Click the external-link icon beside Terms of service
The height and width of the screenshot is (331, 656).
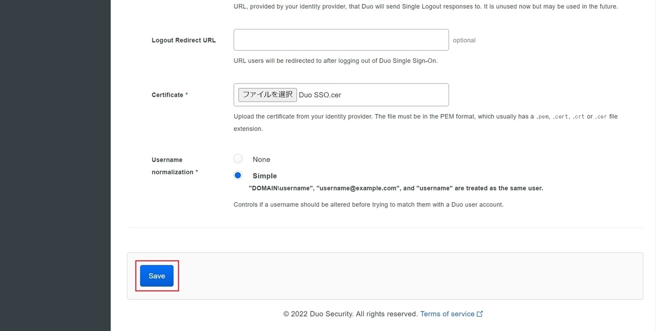[480, 314]
